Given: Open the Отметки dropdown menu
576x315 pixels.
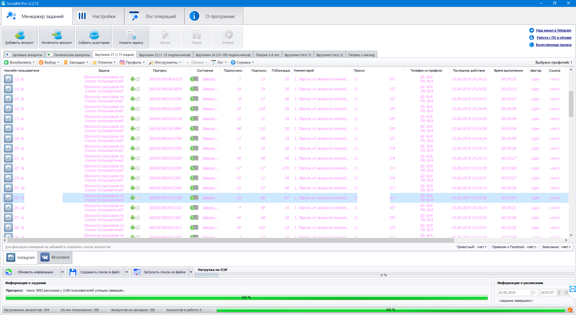Looking at the screenshot, I should pyautogui.click(x=104, y=62).
